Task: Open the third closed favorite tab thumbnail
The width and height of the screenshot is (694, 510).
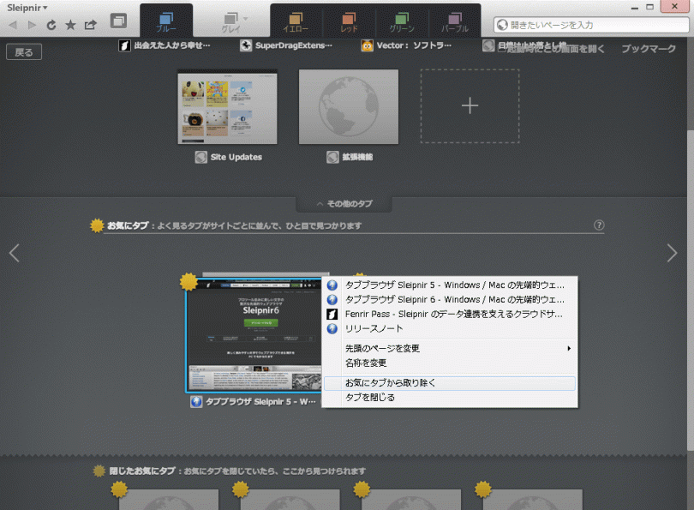Action: pyautogui.click(x=411, y=500)
